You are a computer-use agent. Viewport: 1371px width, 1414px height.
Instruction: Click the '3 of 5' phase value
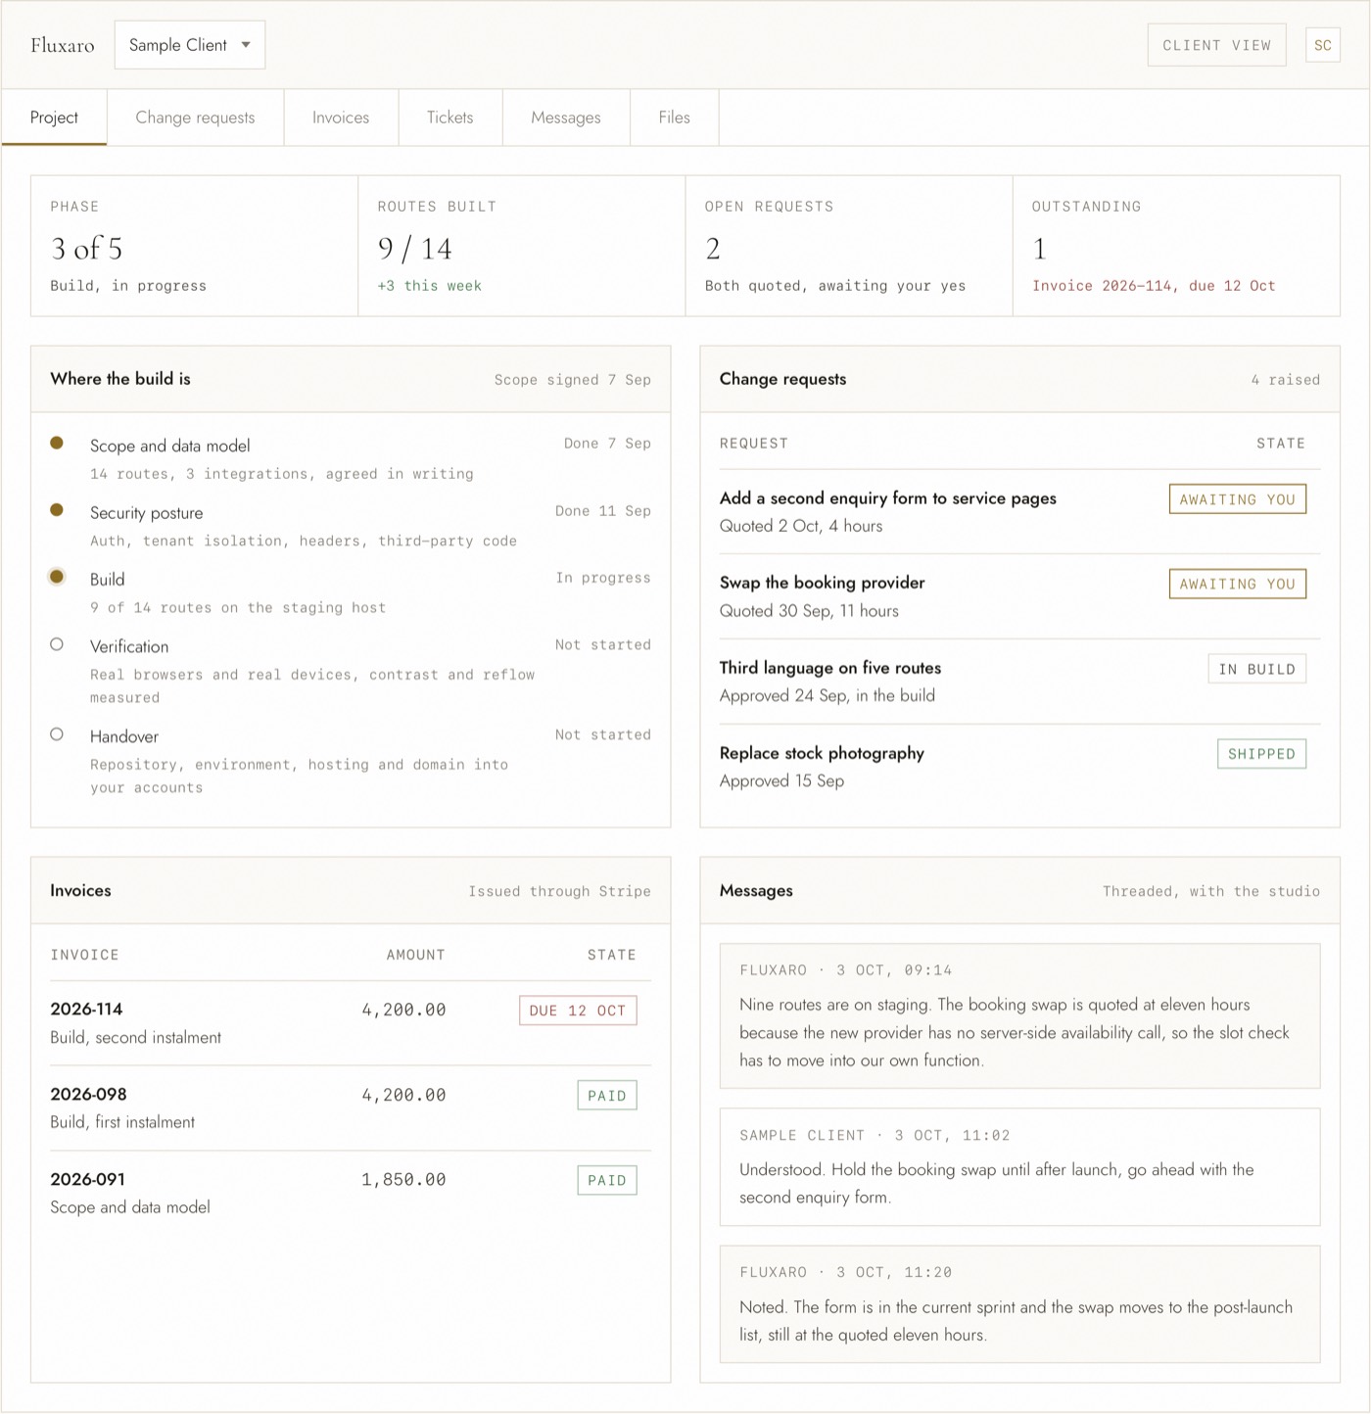87,249
